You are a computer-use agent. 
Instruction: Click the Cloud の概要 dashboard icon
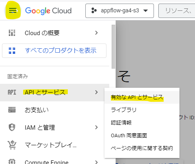pos(12,33)
